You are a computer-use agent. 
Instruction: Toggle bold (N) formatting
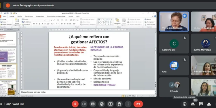[34, 24]
